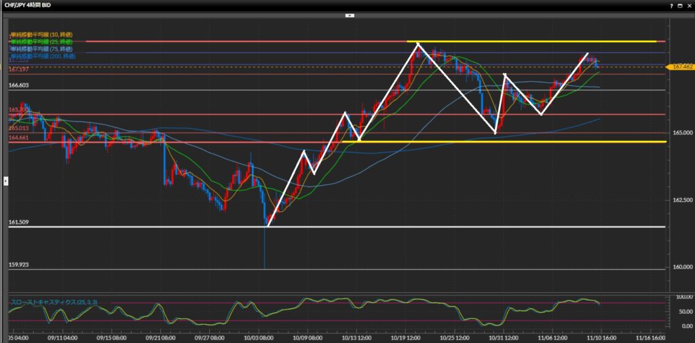This screenshot has width=695, height=343.
Task: Select the 単純移動平均線 (75, 終値) indicator label
Action: [x=41, y=49]
